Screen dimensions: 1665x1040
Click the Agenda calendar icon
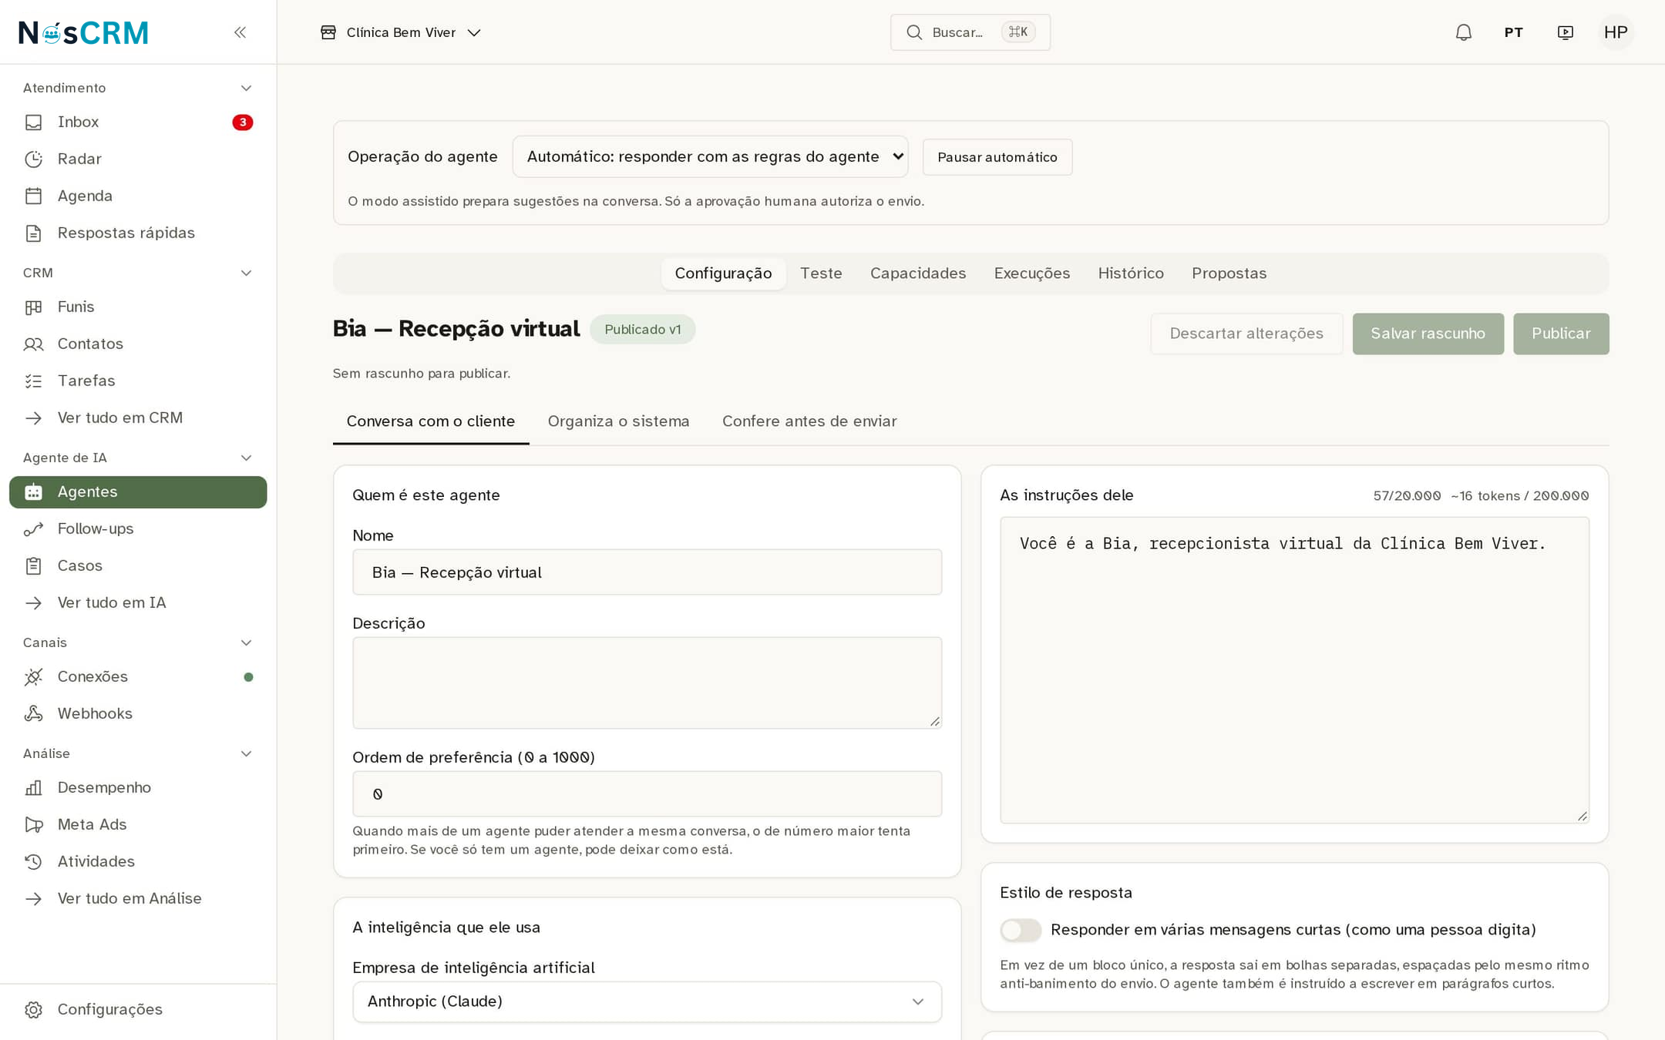(33, 196)
